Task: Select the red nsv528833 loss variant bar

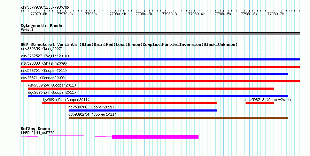Action: point(160,67)
